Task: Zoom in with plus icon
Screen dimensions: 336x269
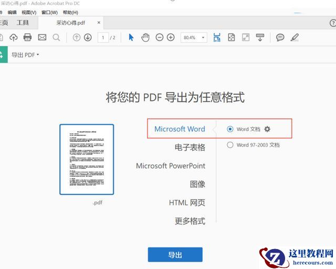Action: click(171, 37)
